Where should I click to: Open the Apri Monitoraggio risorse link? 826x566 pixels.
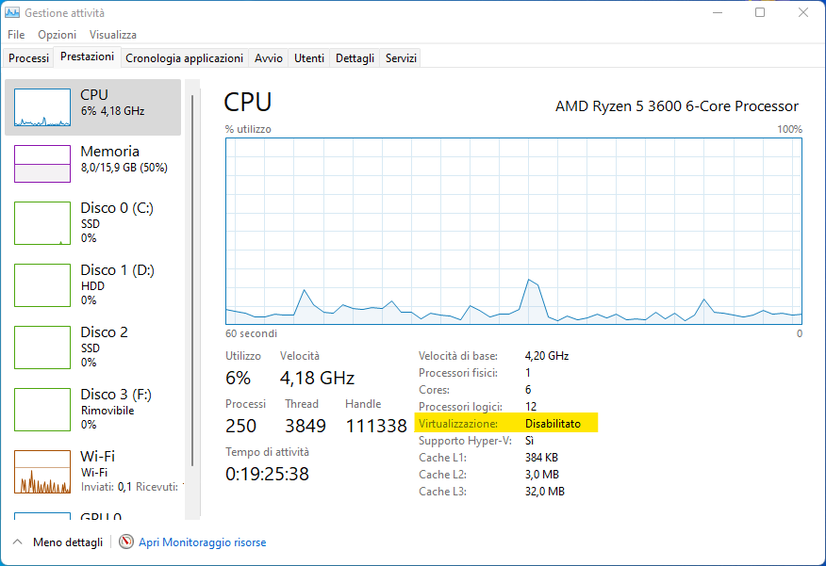click(x=202, y=542)
